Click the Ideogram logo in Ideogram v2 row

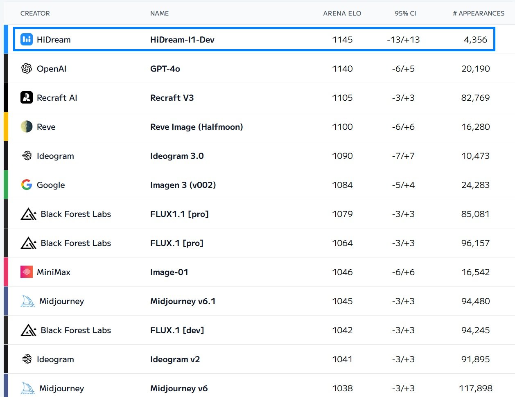tap(27, 359)
